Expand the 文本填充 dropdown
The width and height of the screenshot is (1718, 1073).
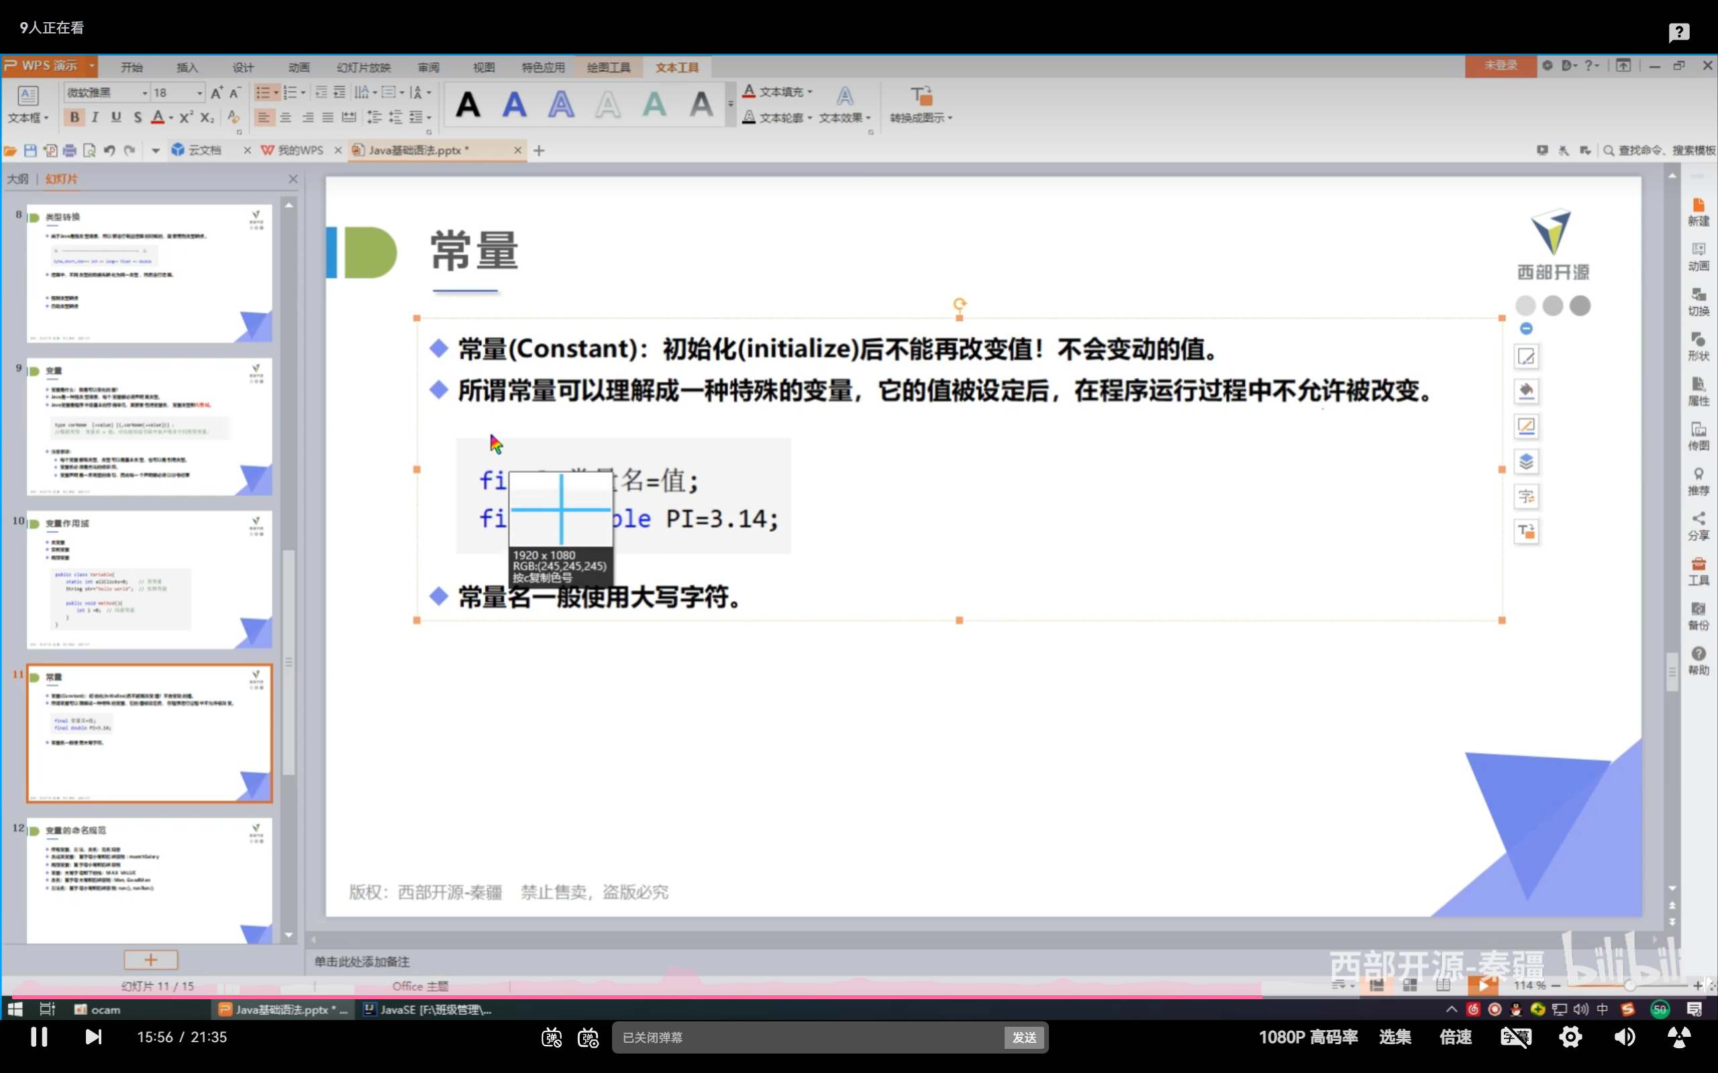coord(810,92)
